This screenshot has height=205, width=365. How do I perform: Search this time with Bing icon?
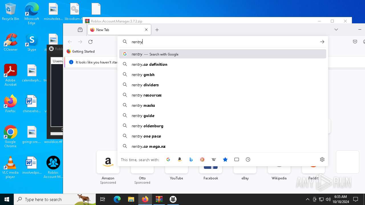coord(191,159)
